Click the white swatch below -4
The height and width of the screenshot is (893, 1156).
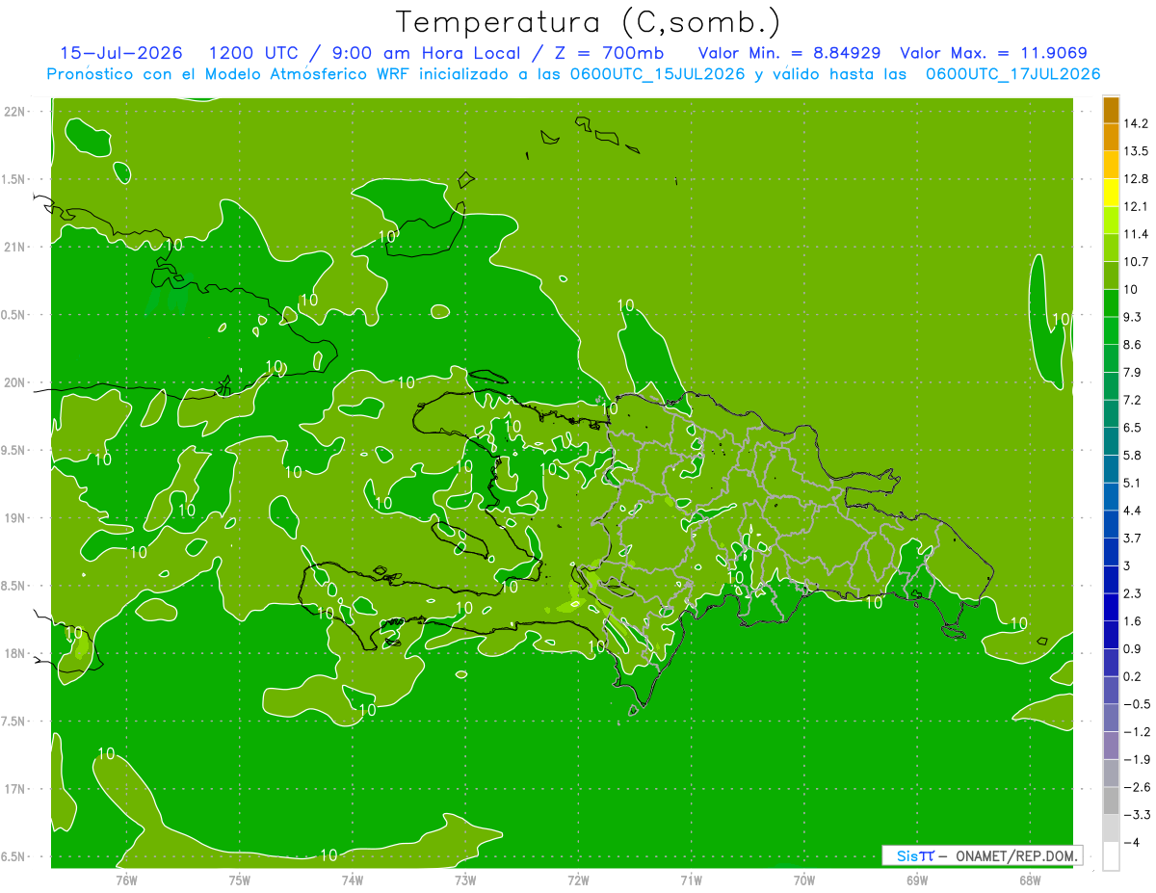coord(1111,856)
